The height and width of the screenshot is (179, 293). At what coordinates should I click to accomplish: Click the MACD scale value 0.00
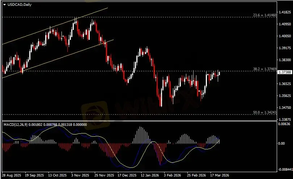281,143
